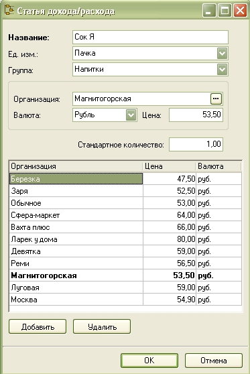Select the Ларек у дома row

coord(125,239)
